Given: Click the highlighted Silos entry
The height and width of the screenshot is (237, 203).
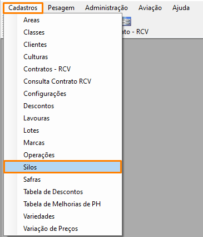Looking at the screenshot, I should pos(63,167).
